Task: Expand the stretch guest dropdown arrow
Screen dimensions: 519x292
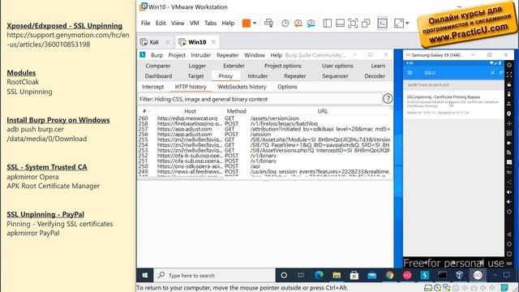Action: (407, 24)
